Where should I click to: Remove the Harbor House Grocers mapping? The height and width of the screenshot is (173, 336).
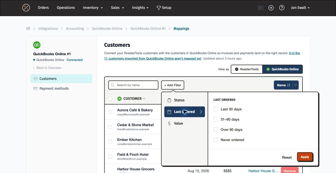290,171
